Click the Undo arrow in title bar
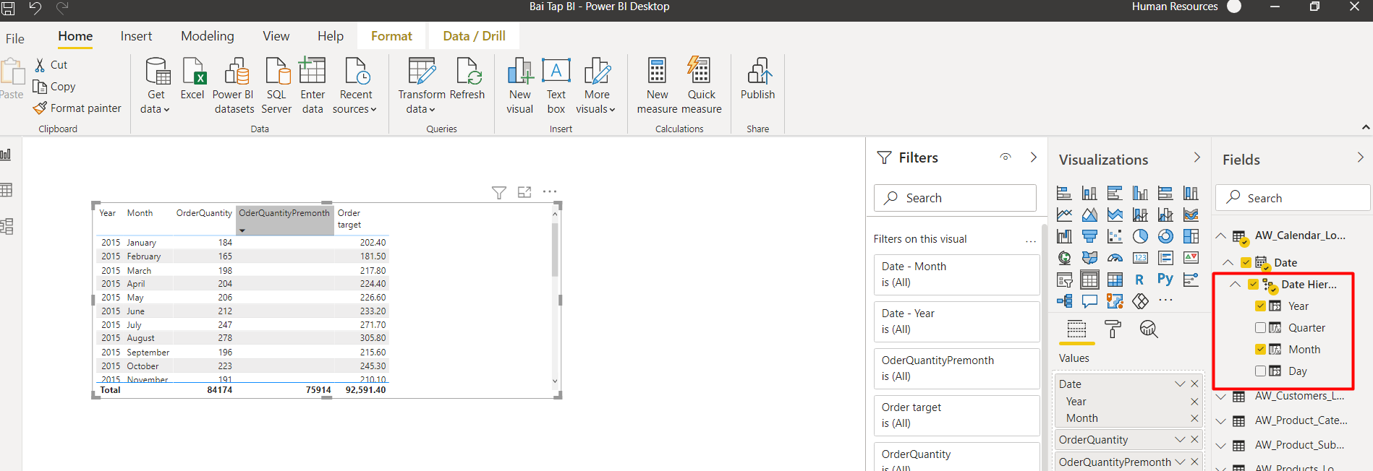The height and width of the screenshot is (471, 1373). coord(35,8)
